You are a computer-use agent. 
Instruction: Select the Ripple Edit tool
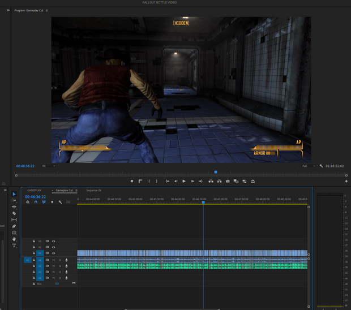pos(14,207)
